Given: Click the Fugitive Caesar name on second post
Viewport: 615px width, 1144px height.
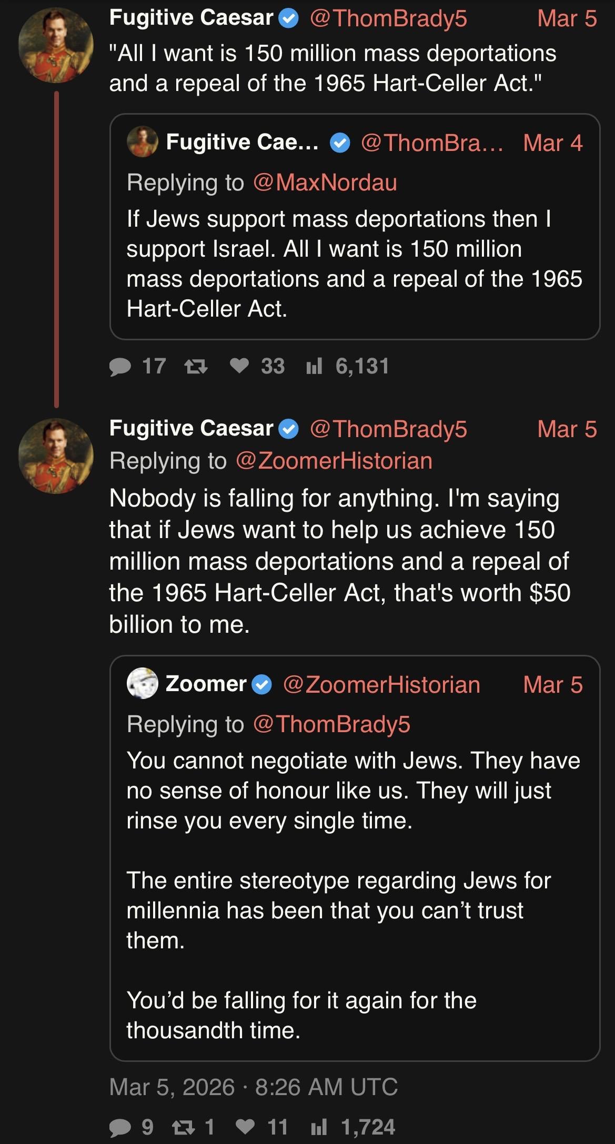Looking at the screenshot, I should (191, 429).
